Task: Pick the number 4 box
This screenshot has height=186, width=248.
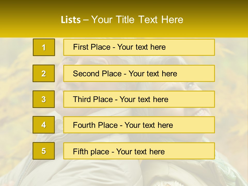Action: coord(44,125)
